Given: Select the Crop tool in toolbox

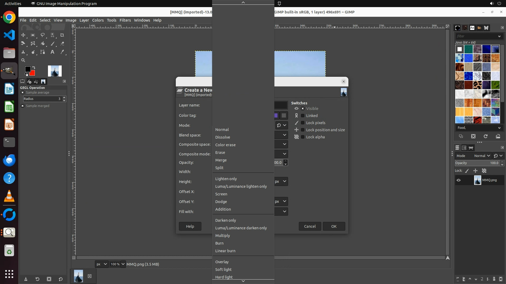Looking at the screenshot, I should point(62,35).
